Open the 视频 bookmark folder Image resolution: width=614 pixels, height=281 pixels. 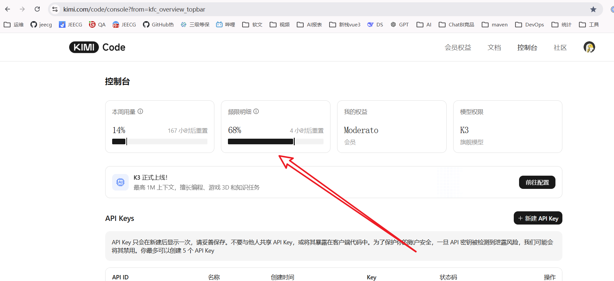pos(280,24)
